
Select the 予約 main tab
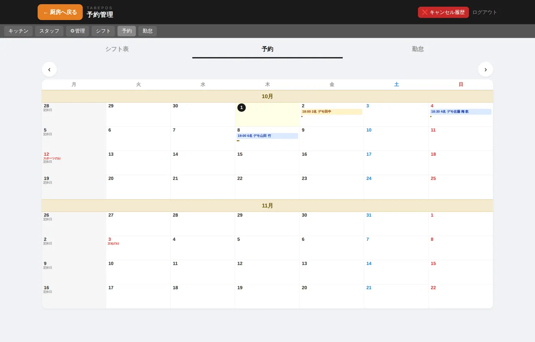[267, 49]
